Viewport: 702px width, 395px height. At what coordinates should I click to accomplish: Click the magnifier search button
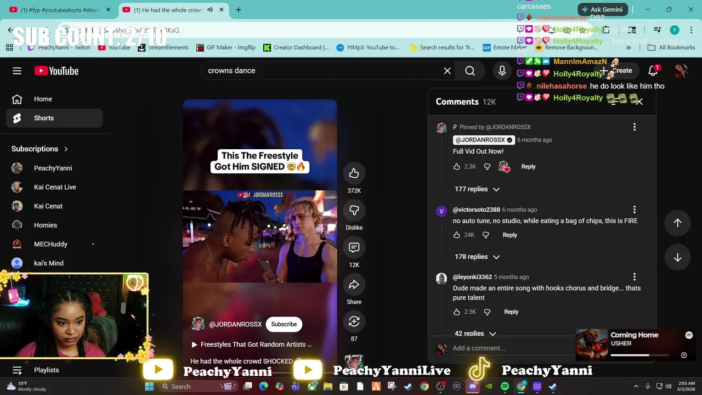coord(470,71)
